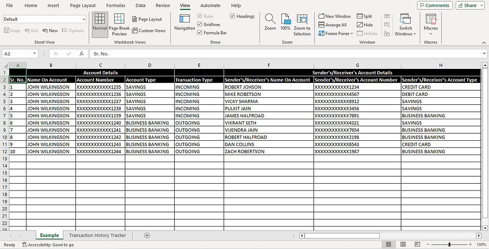This screenshot has width=489, height=249.
Task: Select cell containing DEBIT CARD
Action: pos(441,94)
